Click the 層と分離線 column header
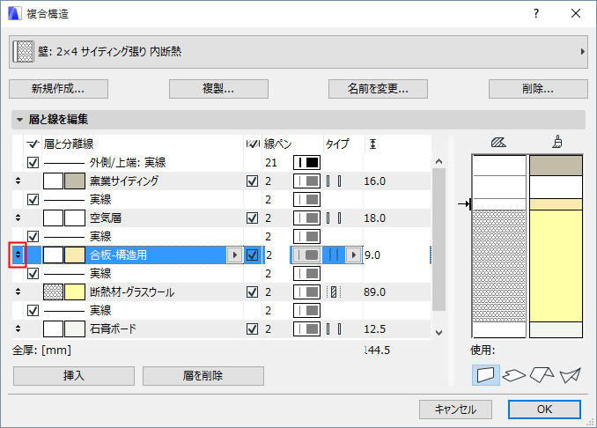This screenshot has width=597, height=428. [69, 144]
